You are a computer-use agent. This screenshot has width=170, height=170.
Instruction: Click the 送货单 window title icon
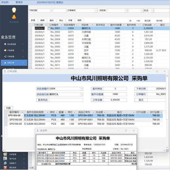(x=38, y=131)
